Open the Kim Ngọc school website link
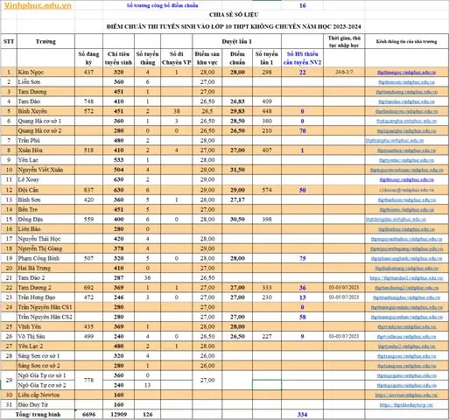 coord(406,73)
